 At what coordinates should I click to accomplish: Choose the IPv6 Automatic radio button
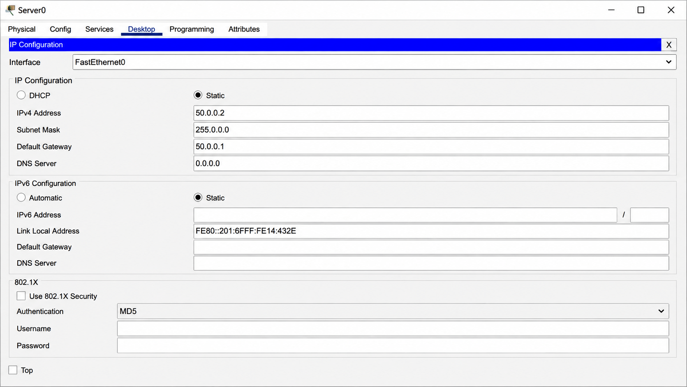(21, 197)
